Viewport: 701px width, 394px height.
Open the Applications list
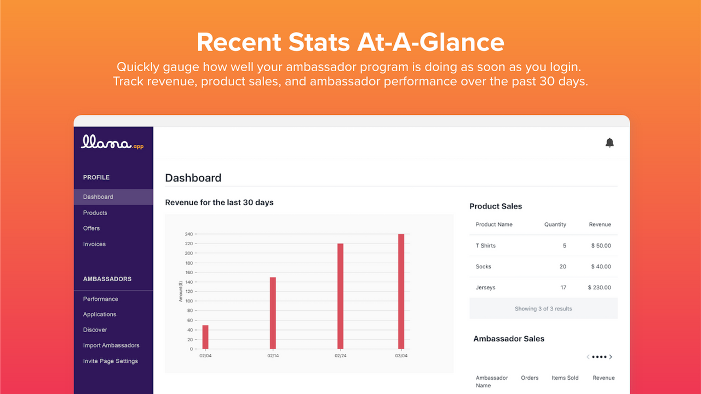click(99, 314)
